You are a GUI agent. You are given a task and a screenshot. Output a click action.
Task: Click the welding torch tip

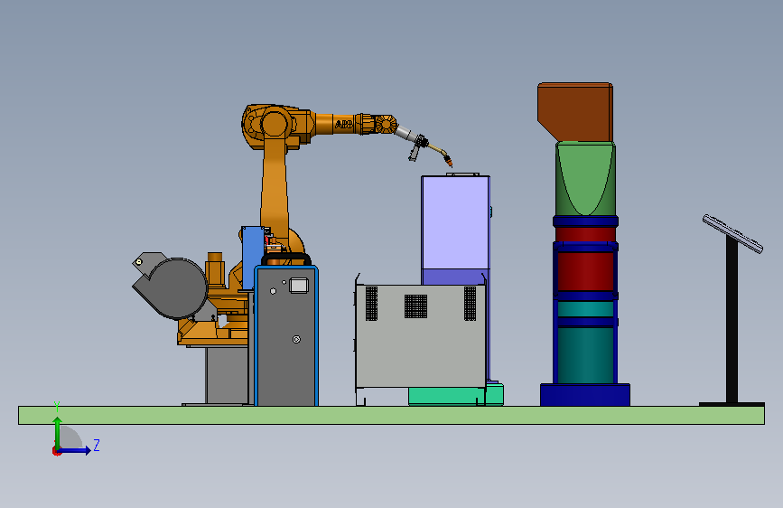click(x=450, y=162)
